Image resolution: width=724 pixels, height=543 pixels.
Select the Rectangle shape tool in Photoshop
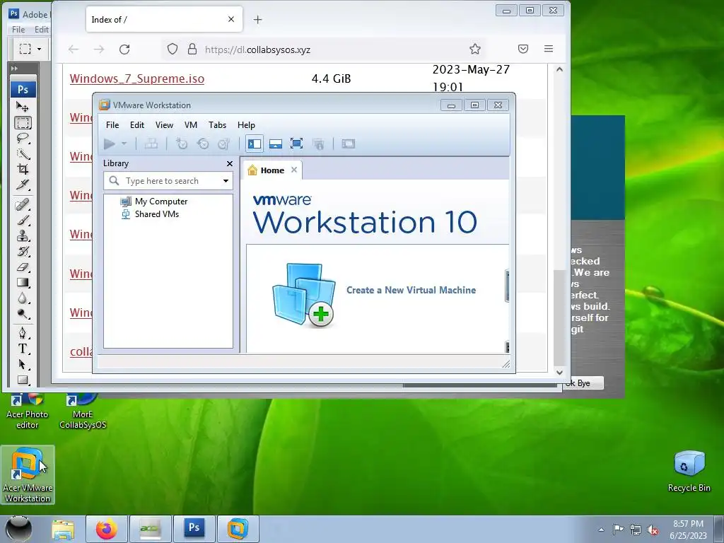click(23, 380)
